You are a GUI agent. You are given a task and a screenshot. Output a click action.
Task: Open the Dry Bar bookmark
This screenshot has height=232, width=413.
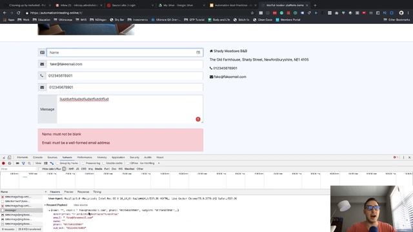117,20
